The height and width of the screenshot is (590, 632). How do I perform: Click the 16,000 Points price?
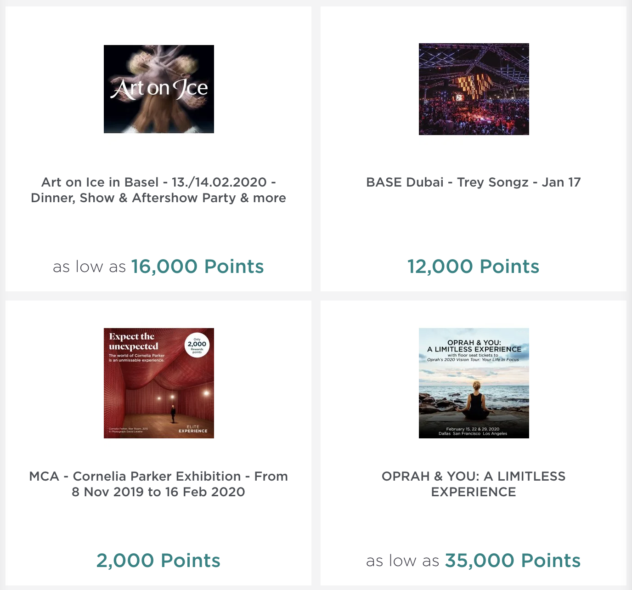197,267
